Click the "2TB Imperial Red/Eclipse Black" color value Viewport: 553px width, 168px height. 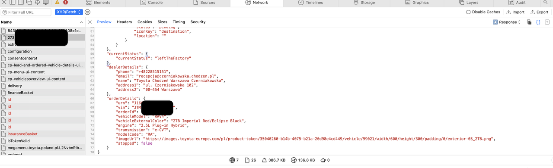click(208, 121)
